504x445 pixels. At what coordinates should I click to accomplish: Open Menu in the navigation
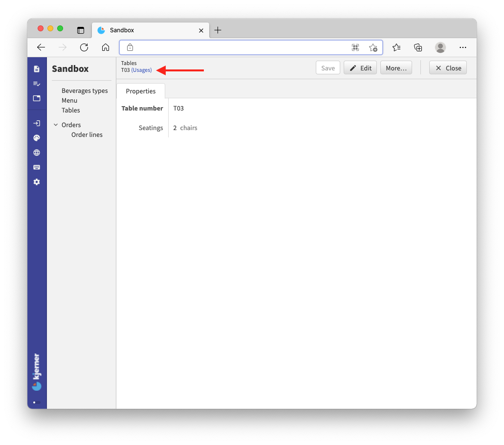click(x=69, y=100)
